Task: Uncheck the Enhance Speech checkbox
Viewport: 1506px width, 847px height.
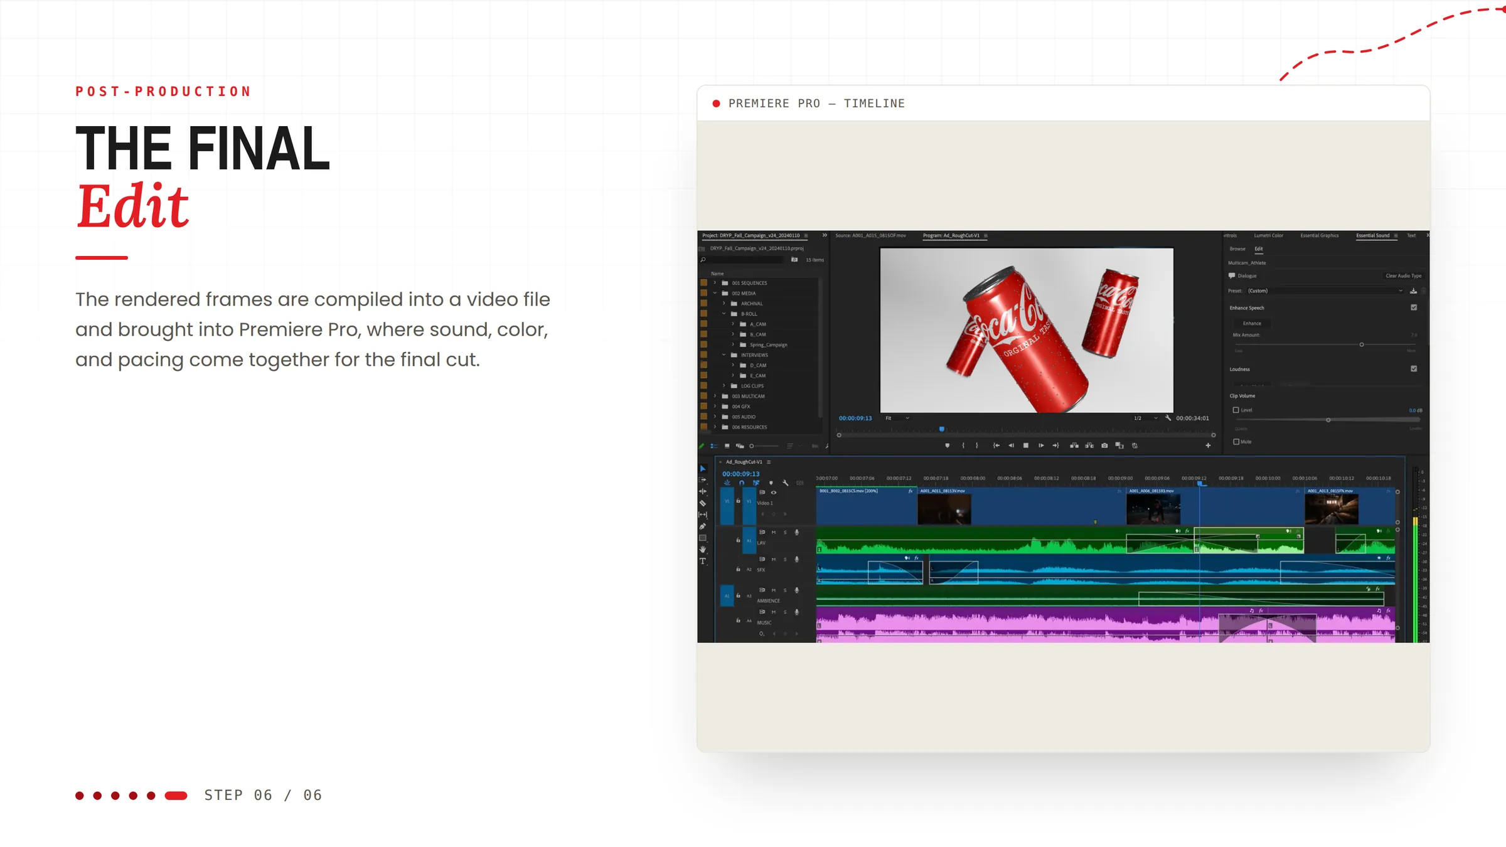Action: (x=1414, y=307)
